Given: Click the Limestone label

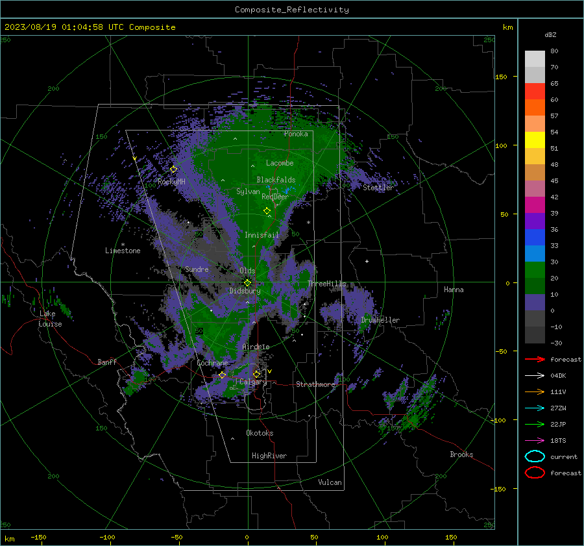Looking at the screenshot, I should coord(123,251).
